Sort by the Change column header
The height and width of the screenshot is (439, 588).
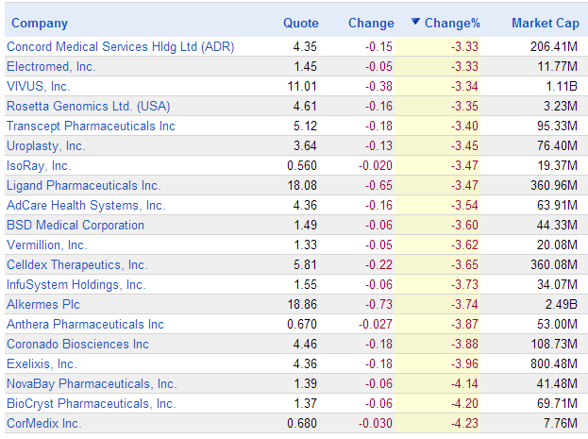(x=371, y=24)
